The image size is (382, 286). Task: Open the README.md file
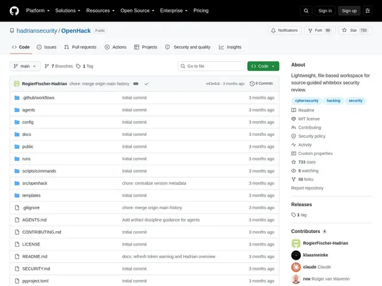pyautogui.click(x=35, y=256)
